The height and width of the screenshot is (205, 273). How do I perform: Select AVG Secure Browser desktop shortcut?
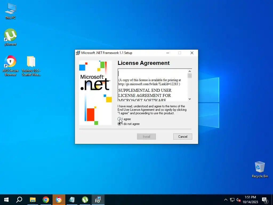10,66
